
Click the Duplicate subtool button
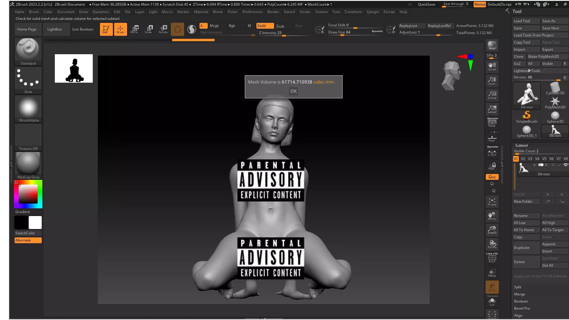point(527,248)
